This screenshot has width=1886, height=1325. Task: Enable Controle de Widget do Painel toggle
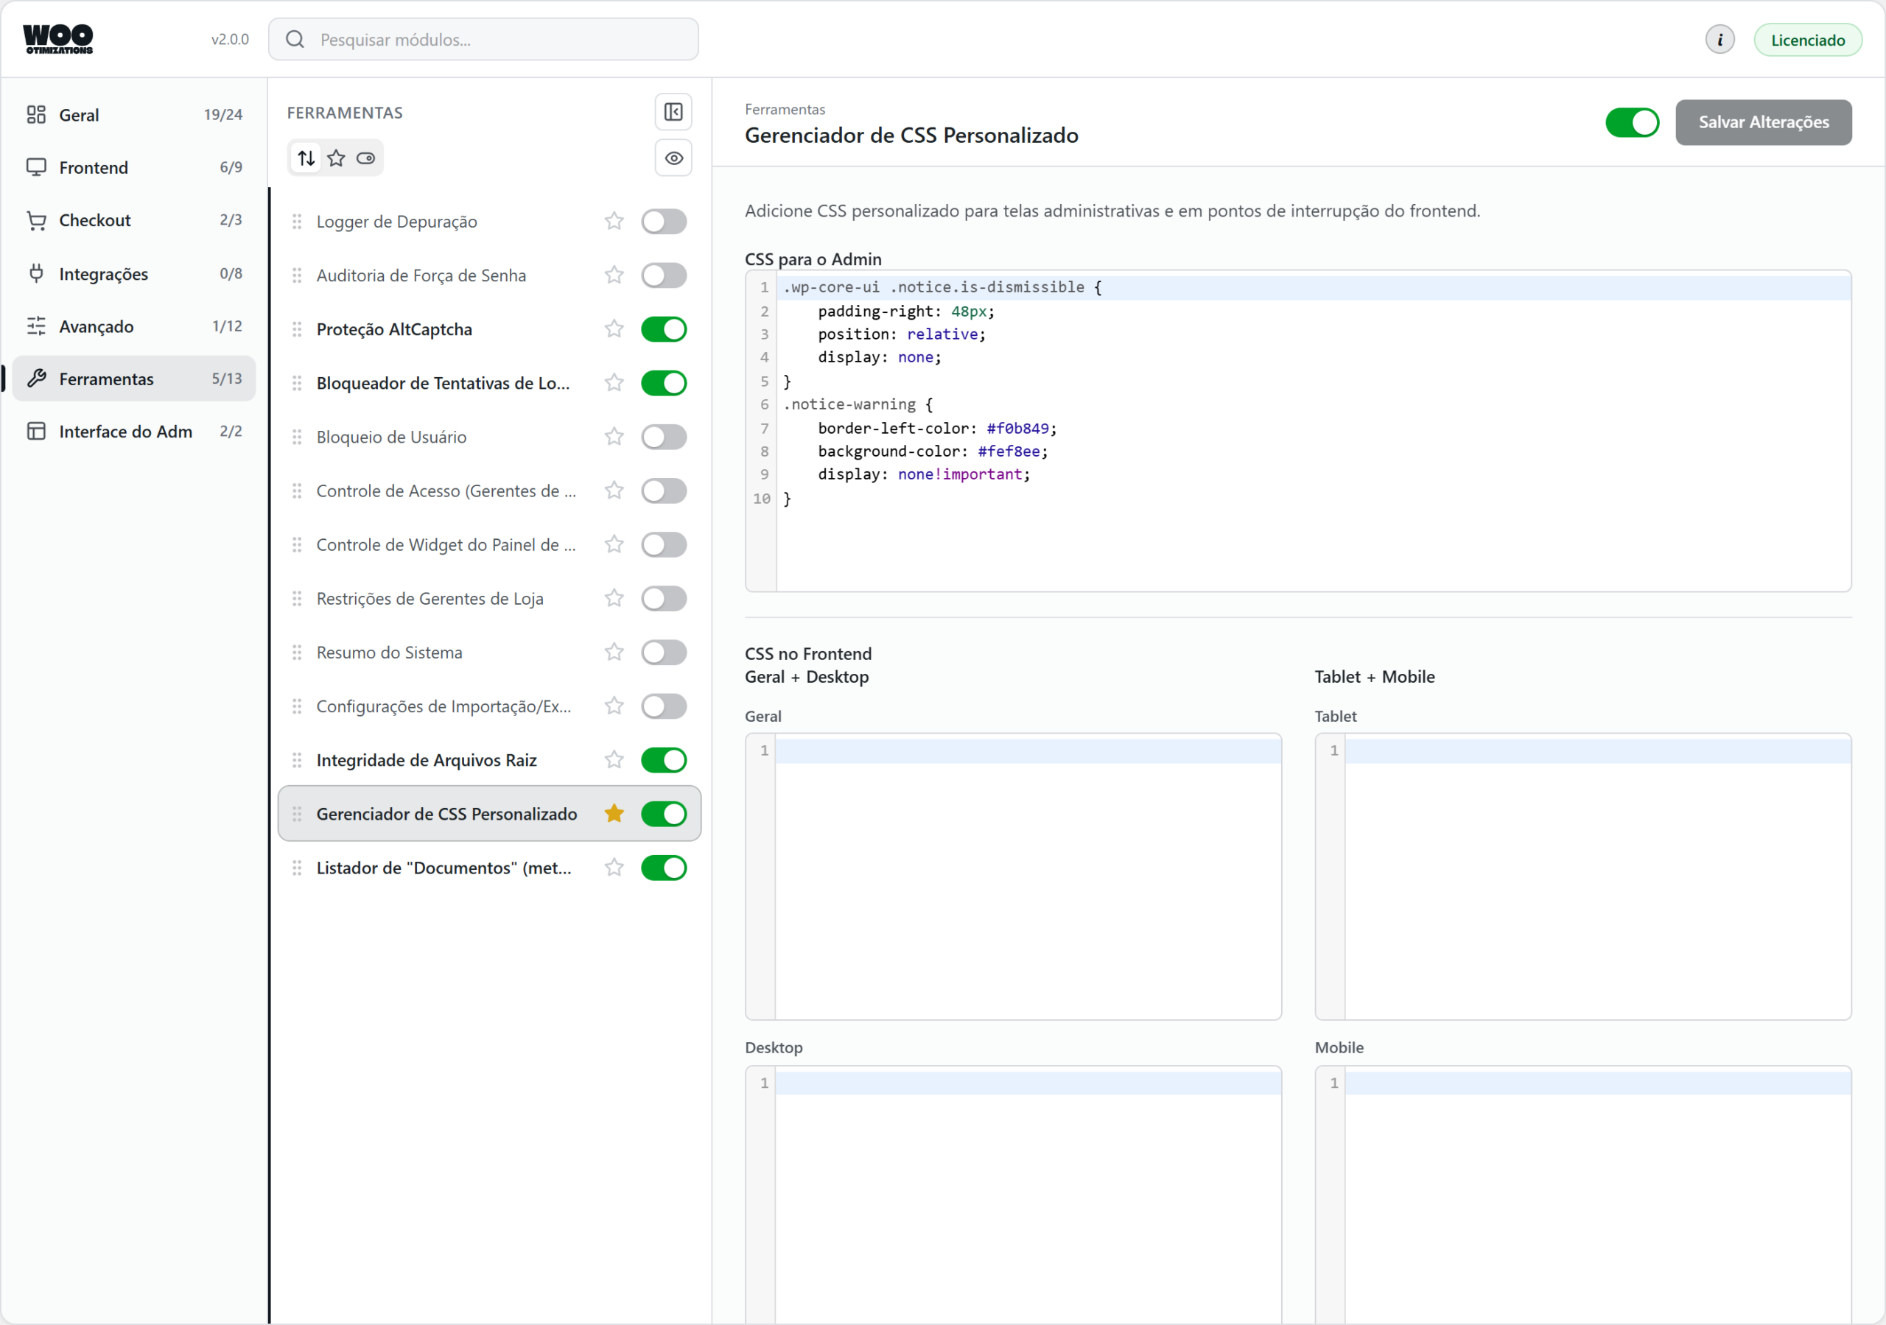click(x=664, y=544)
